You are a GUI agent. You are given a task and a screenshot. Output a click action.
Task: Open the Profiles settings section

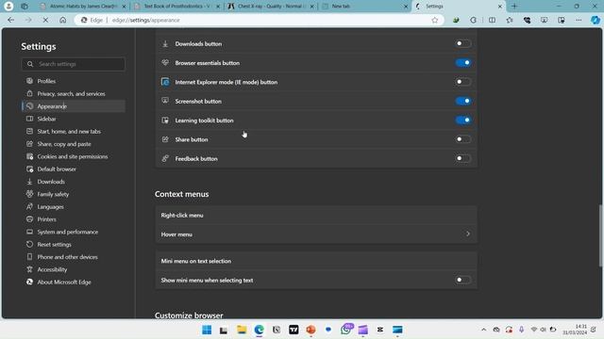pyautogui.click(x=46, y=81)
